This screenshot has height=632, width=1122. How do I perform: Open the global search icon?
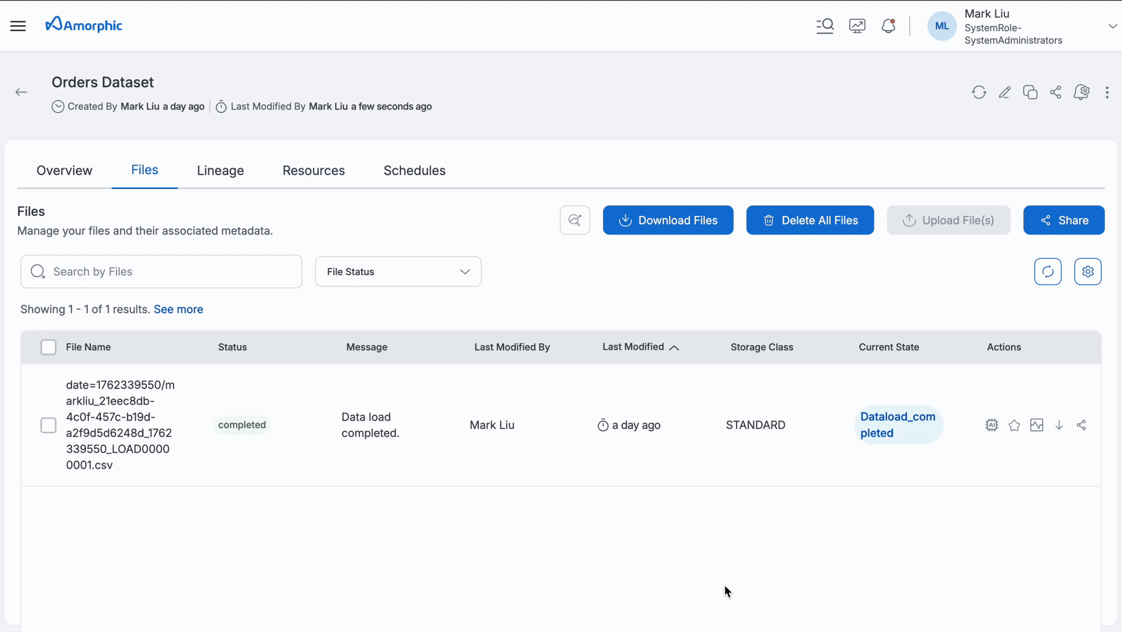click(824, 26)
